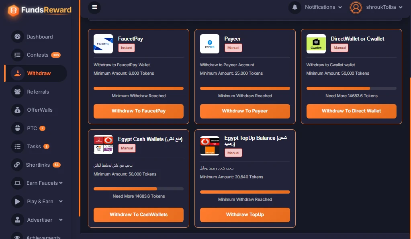
Task: Click Withdraw To Direct Wallet button
Action: click(351, 111)
